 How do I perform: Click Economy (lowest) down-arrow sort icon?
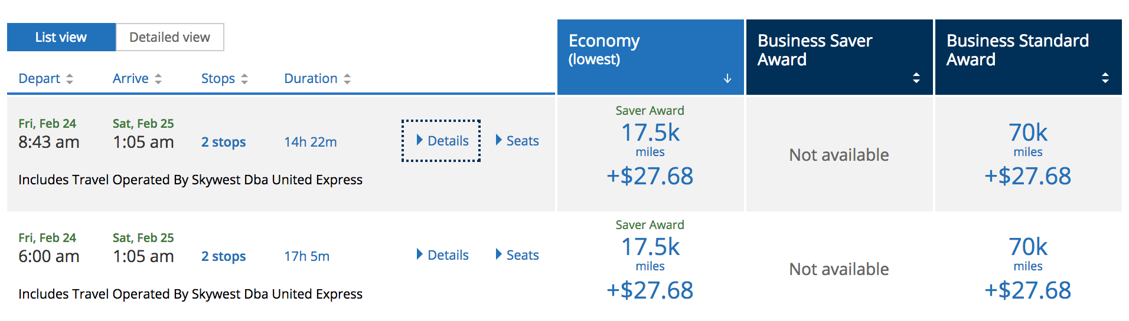pos(727,78)
